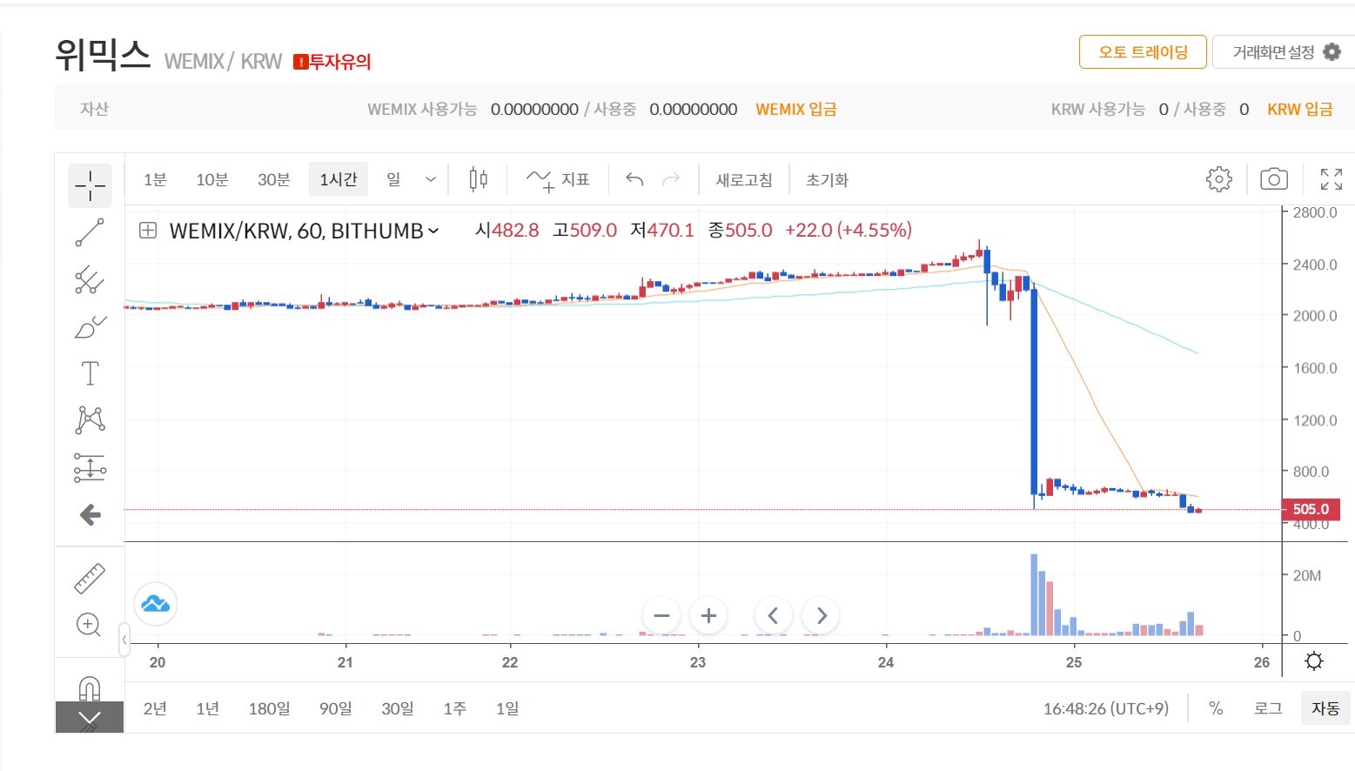Screen dimensions: 1355x771
Task: Click WEMIX 입금 deposit link
Action: (796, 110)
